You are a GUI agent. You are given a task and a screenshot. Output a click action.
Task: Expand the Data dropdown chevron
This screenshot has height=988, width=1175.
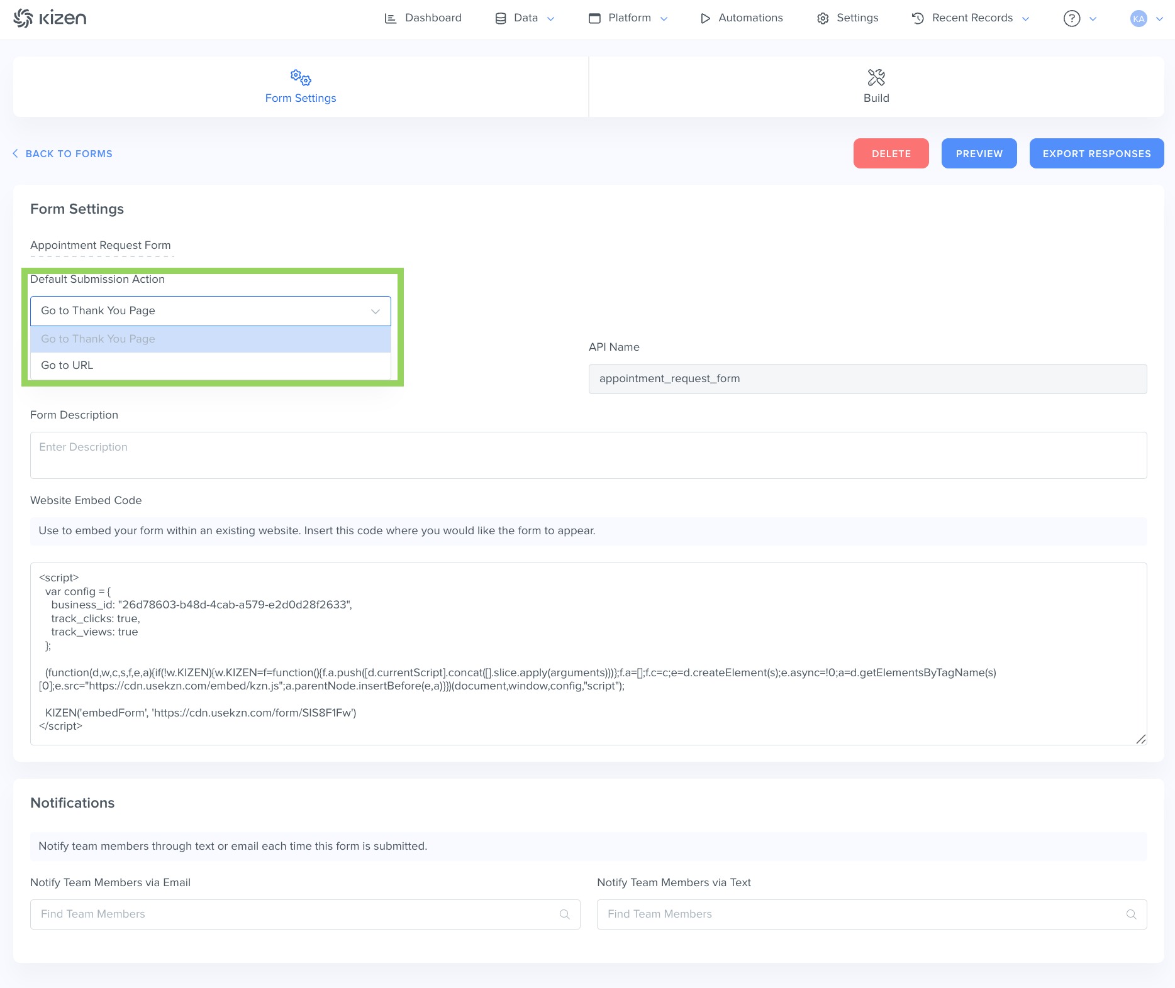tap(551, 19)
